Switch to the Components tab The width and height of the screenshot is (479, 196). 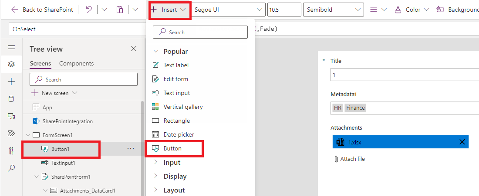coord(76,64)
